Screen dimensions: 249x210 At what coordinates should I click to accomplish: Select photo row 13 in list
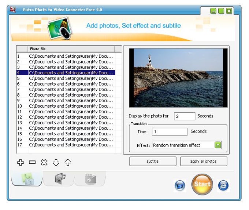tap(66, 123)
